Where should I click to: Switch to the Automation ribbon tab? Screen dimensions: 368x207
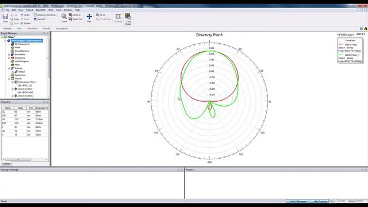pos(62,29)
